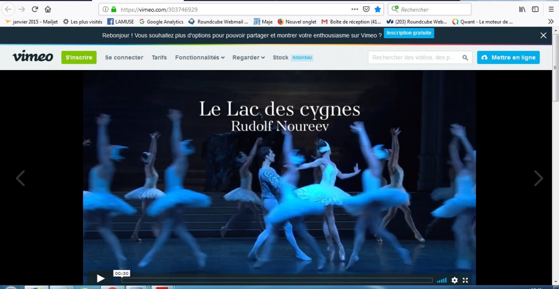Dismiss the Rebonjour banner with X

click(544, 36)
